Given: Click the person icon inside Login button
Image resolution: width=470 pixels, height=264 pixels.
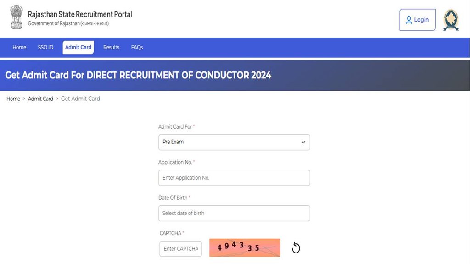Looking at the screenshot, I should coord(409,20).
